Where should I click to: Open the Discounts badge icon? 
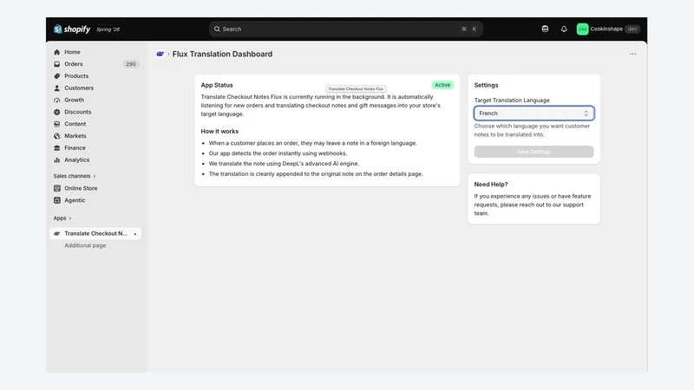pos(56,112)
